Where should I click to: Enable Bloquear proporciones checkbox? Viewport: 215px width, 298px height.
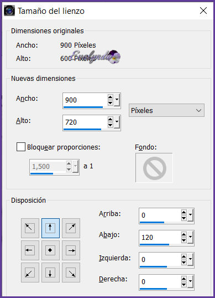point(21,147)
